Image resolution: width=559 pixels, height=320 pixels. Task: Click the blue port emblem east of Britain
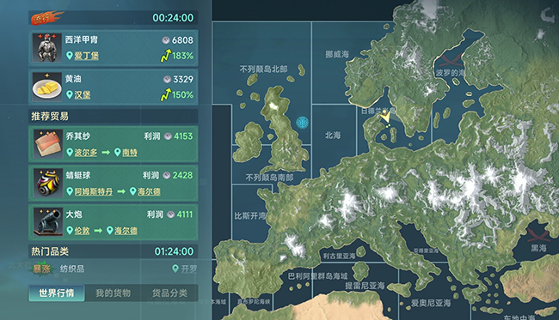[303, 123]
